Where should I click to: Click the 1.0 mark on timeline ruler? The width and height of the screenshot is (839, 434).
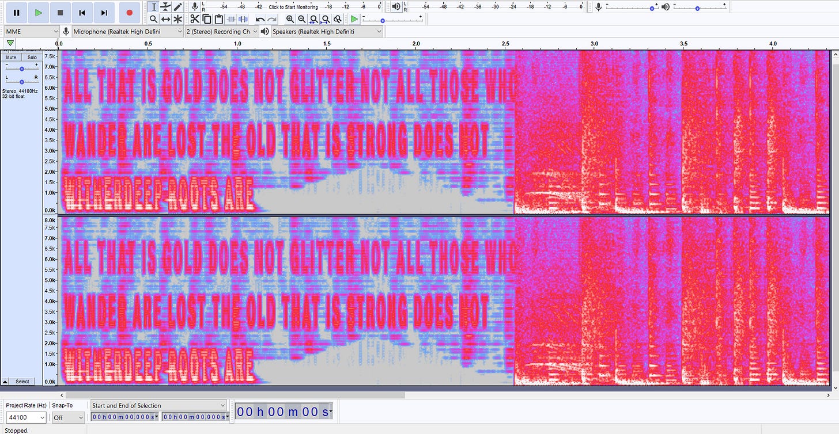pyautogui.click(x=237, y=44)
